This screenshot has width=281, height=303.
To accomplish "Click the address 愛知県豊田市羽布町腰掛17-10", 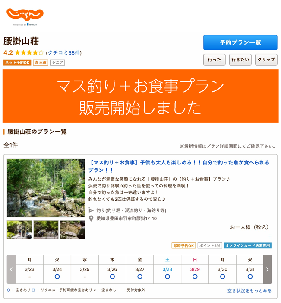I will [x=126, y=219].
